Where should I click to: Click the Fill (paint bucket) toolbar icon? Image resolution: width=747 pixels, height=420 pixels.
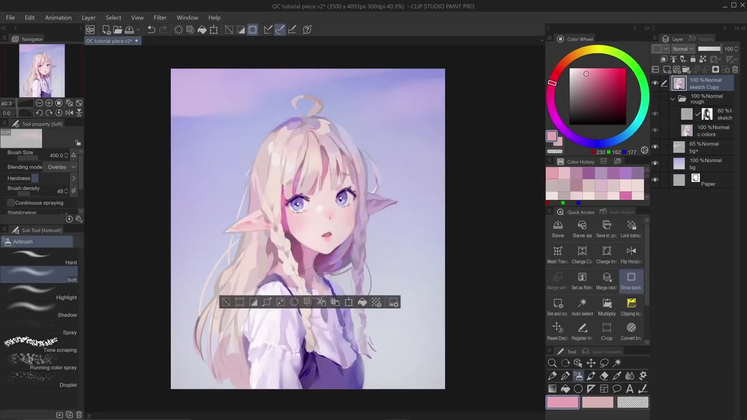202,30
